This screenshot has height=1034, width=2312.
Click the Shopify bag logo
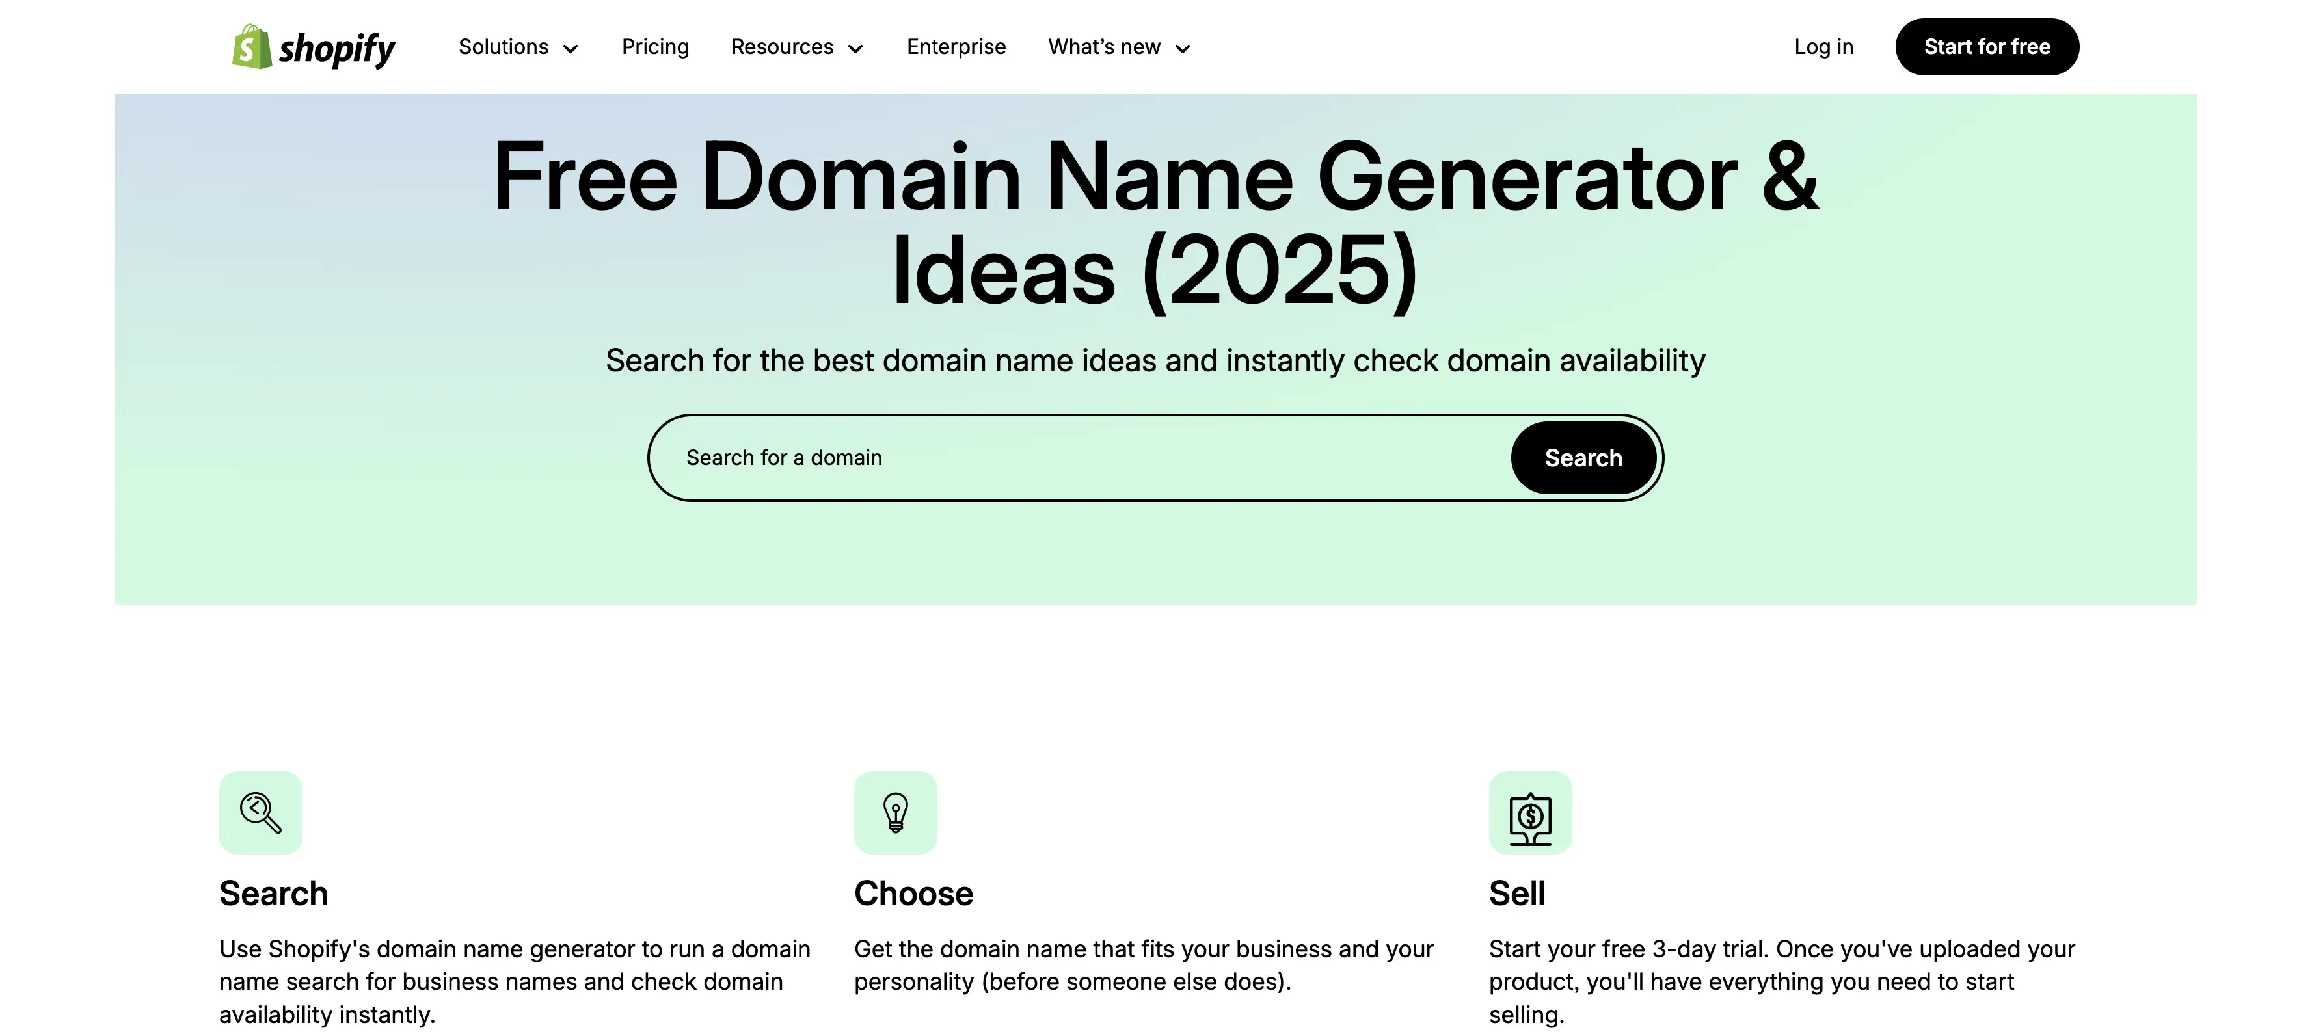coord(314,47)
